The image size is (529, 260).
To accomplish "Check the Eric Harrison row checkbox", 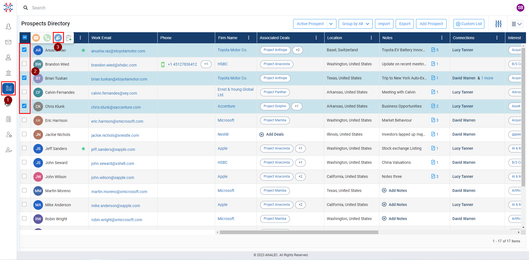I will [24, 120].
